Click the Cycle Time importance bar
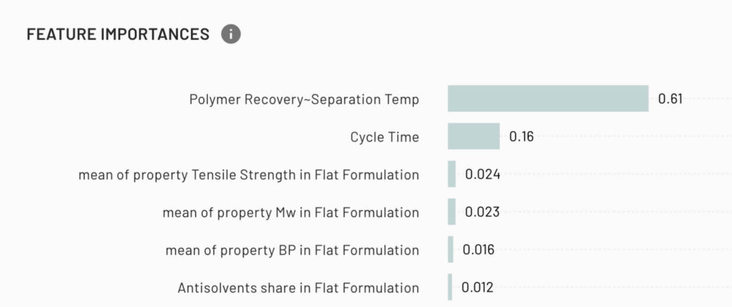Image resolution: width=732 pixels, height=307 pixels. tap(474, 136)
